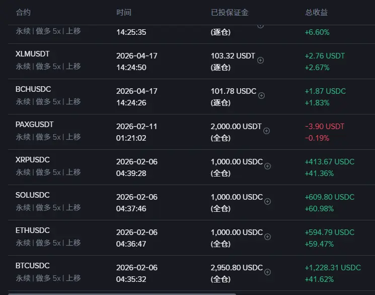
Task: Click XRPUSDC +413.67 USDC profit value
Action: coord(330,162)
